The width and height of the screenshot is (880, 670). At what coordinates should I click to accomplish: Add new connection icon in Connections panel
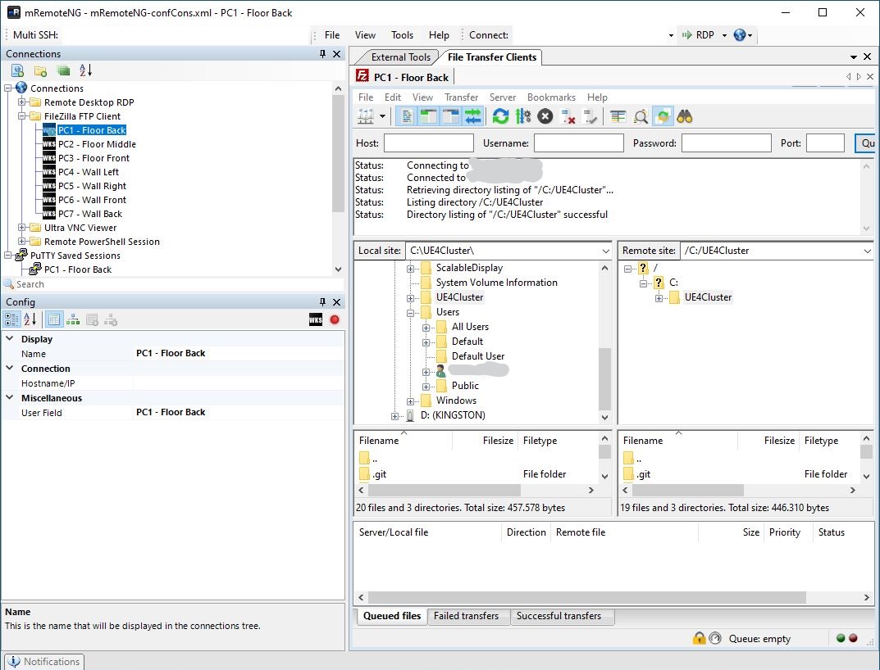(18, 70)
